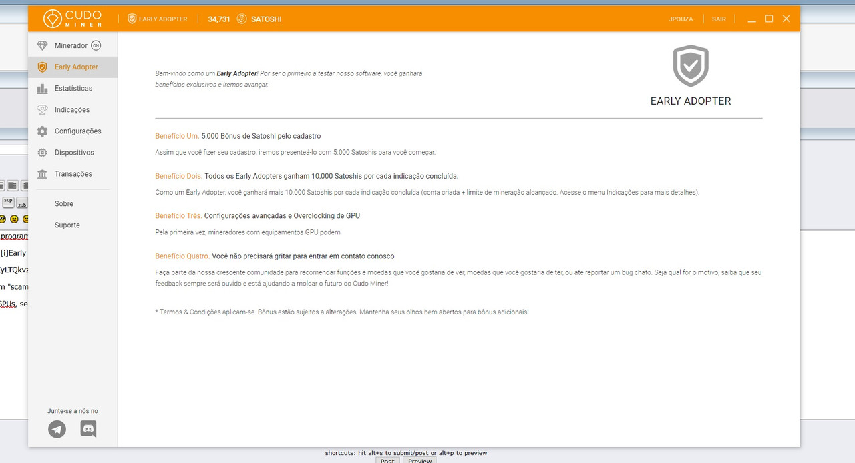Click the Preview button in forum window
The image size is (855, 463).
click(x=419, y=460)
